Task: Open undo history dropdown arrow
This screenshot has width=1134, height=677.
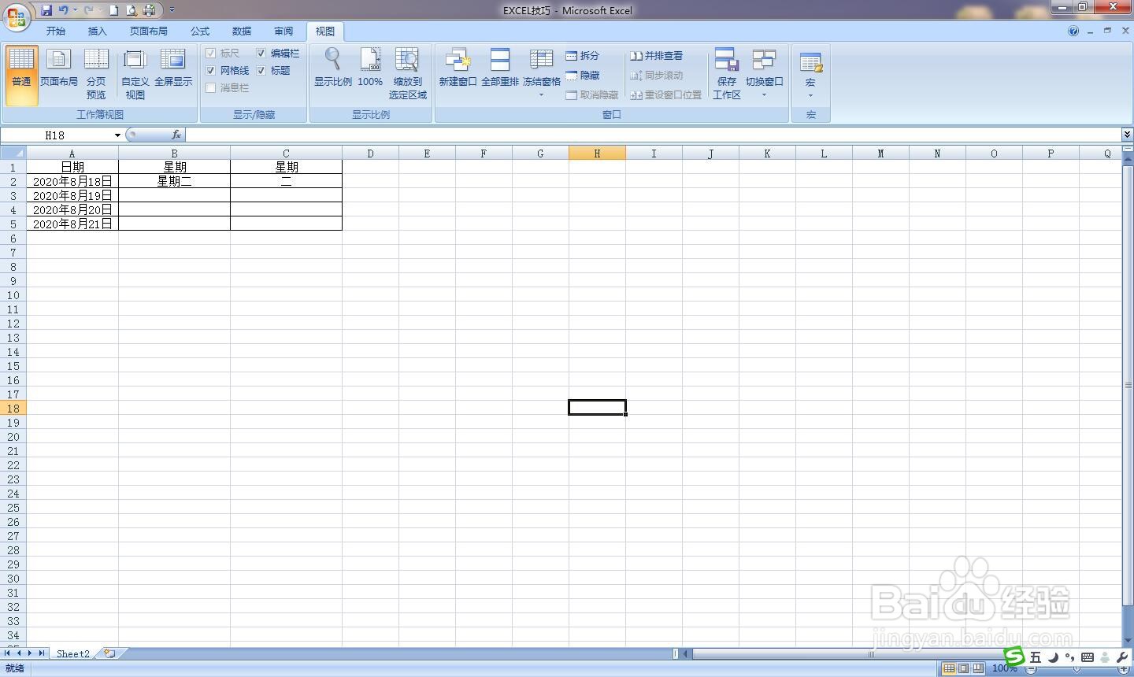Action: click(76, 10)
